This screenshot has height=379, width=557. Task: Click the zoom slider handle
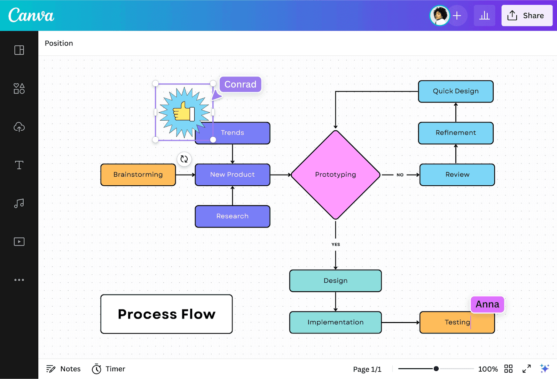[x=436, y=369]
